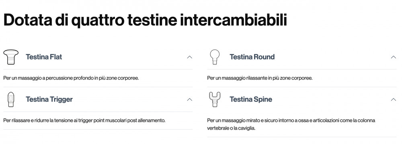
Task: Collapse the Testina Spine section chevron
Action: tap(393, 100)
